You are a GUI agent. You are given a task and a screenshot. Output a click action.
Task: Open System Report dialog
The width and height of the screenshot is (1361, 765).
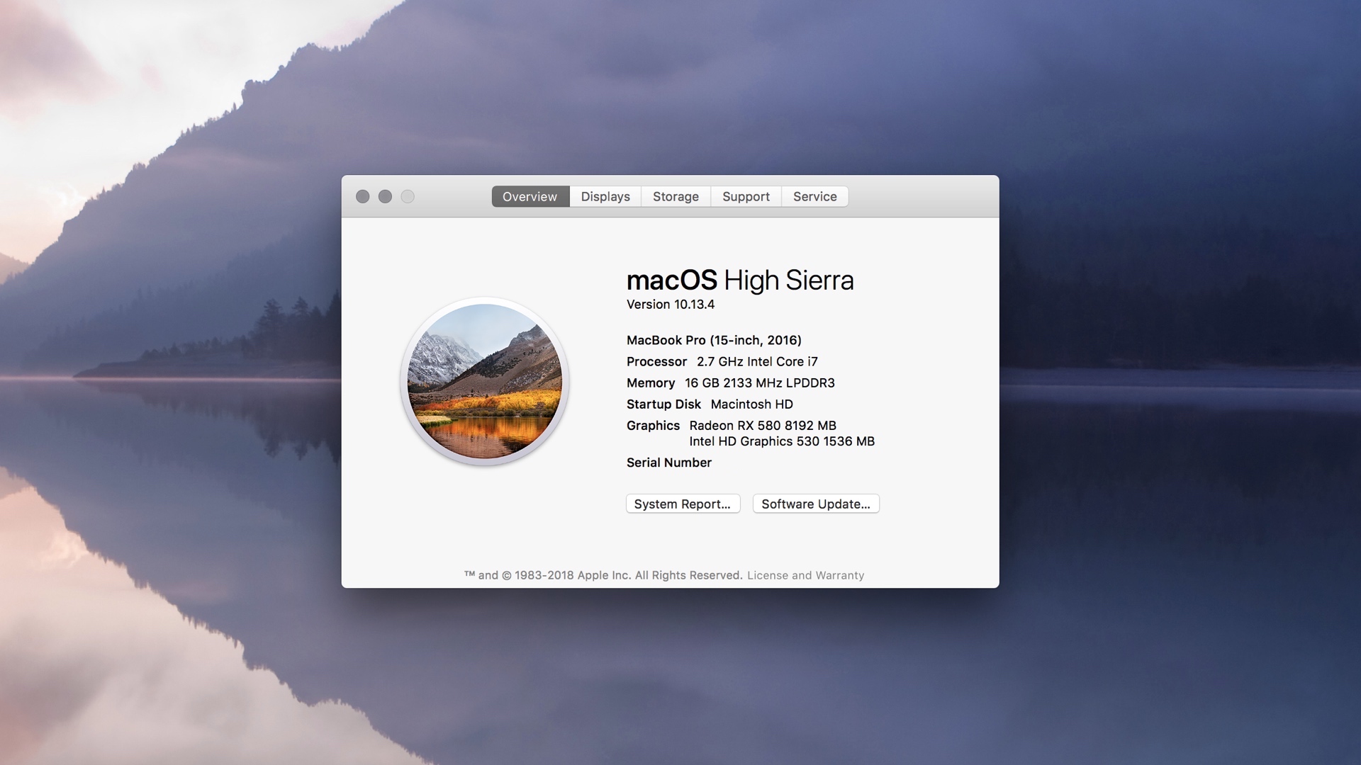(x=683, y=504)
